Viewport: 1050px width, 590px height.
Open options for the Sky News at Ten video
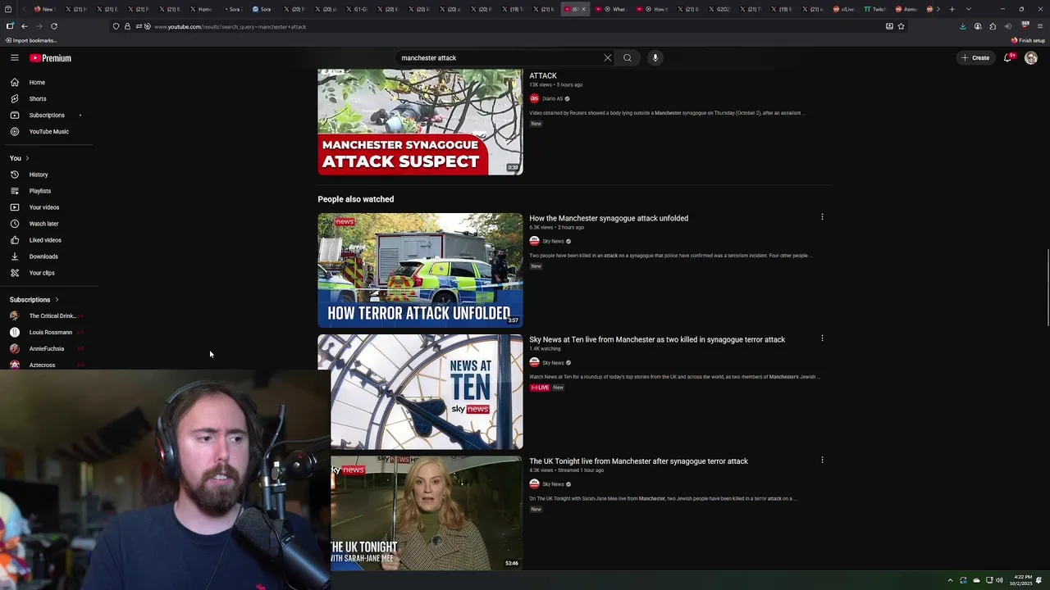click(x=822, y=338)
